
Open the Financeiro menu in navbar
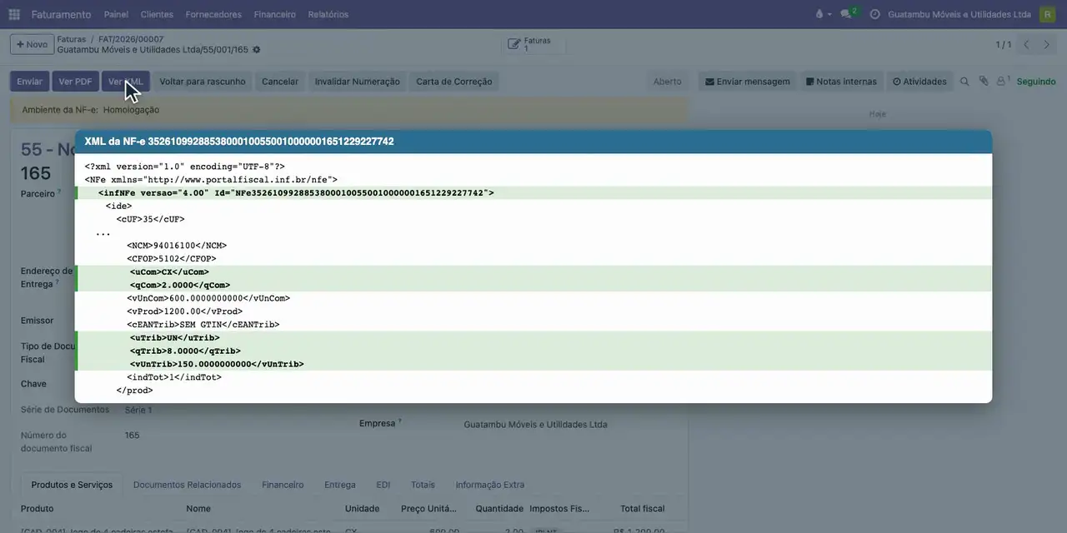[x=274, y=14]
